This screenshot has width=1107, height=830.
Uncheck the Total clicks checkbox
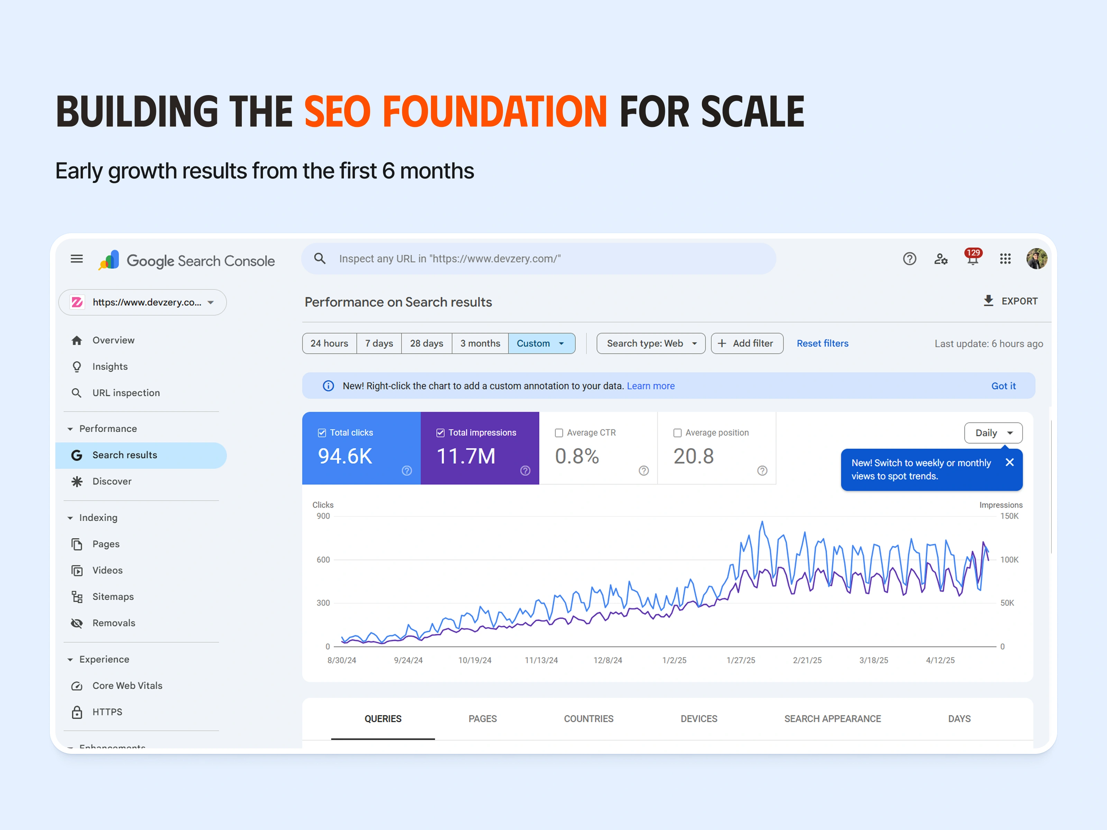pos(322,433)
